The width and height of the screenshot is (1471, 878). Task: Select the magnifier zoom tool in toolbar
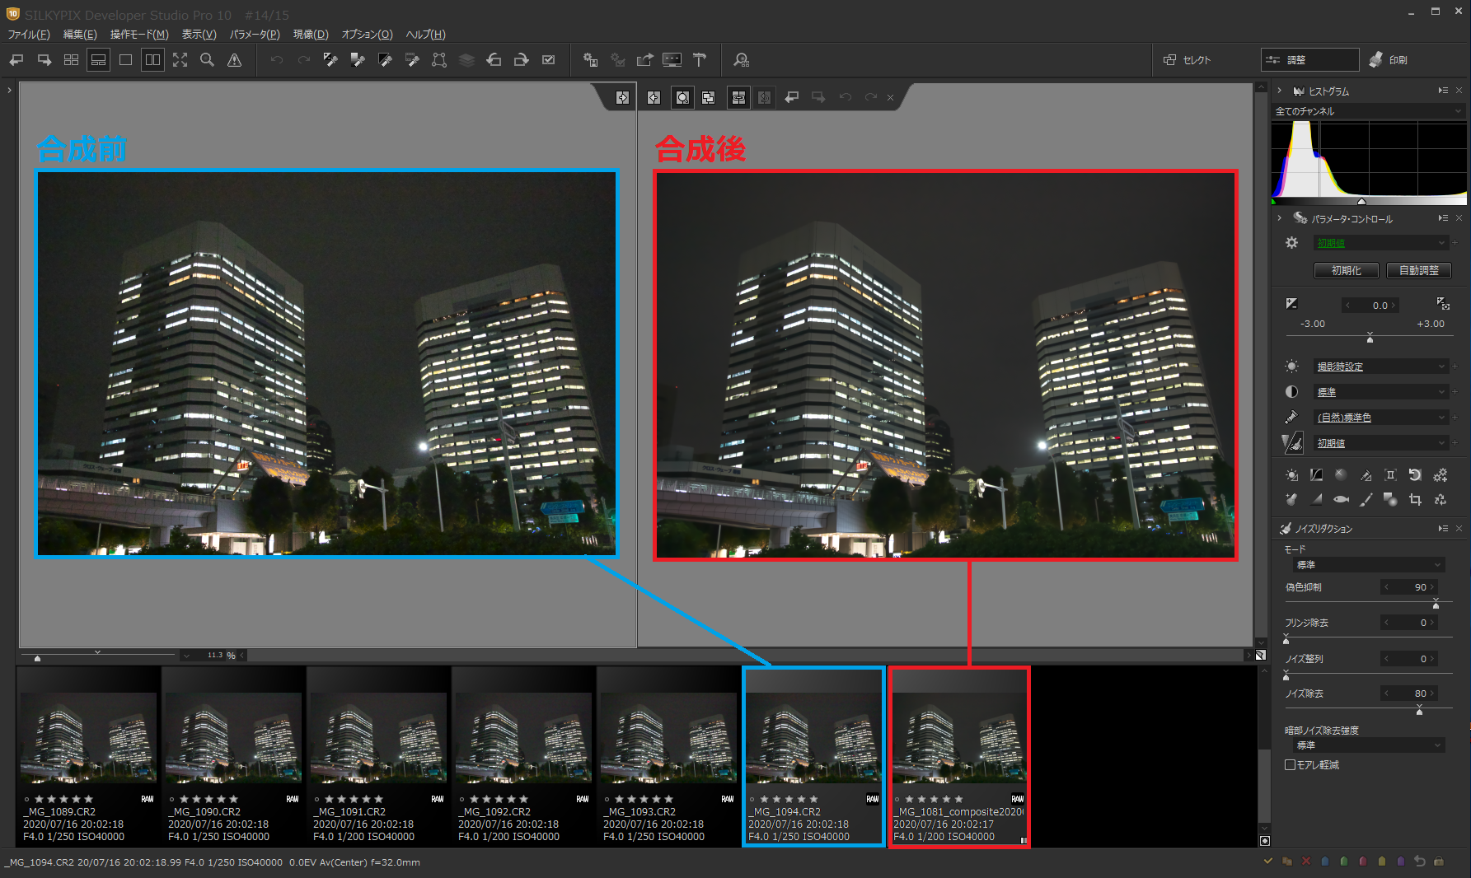click(x=208, y=60)
